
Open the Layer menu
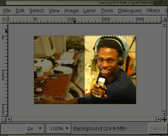(x=90, y=11)
